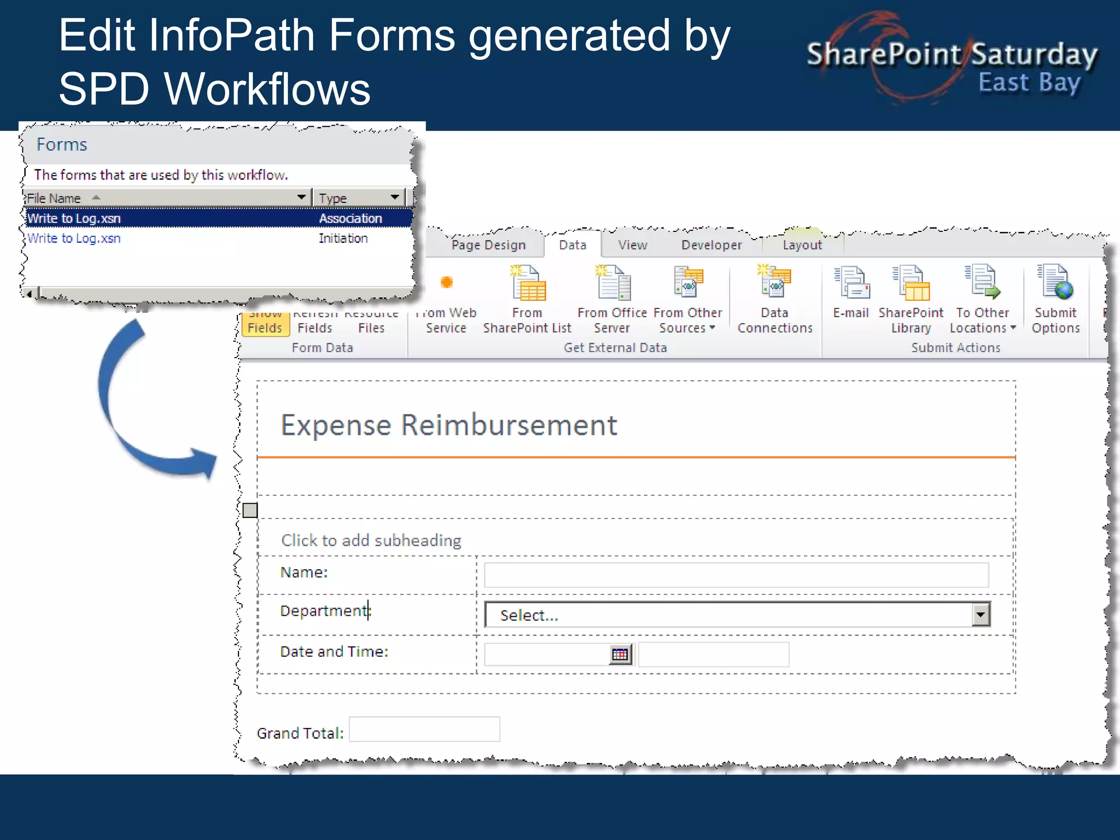Expand From Other Sources dropdown arrow
Image resolution: width=1120 pixels, height=840 pixels.
pos(712,328)
